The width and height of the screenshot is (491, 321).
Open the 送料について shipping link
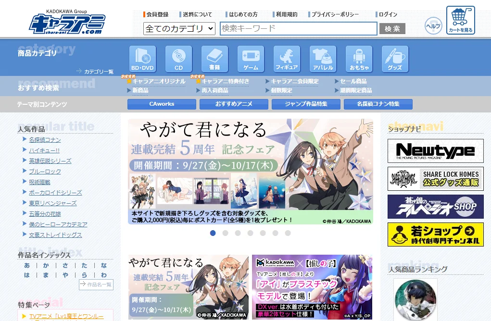(197, 14)
